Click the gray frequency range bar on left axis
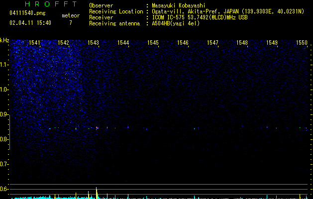 pyautogui.click(x=9, y=132)
